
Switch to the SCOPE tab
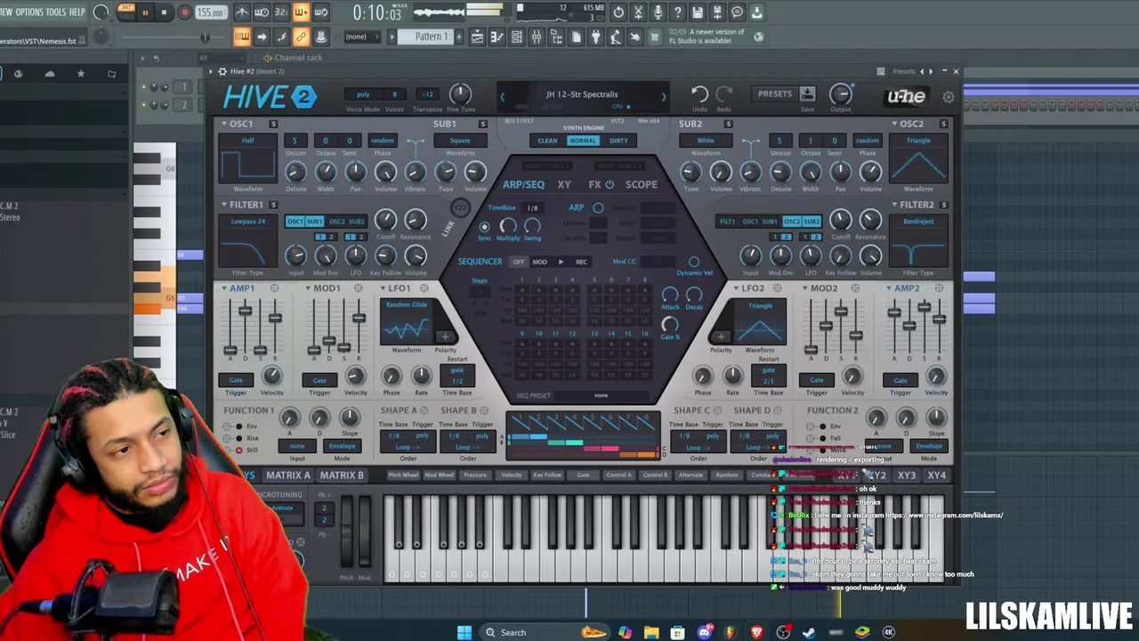tap(641, 184)
